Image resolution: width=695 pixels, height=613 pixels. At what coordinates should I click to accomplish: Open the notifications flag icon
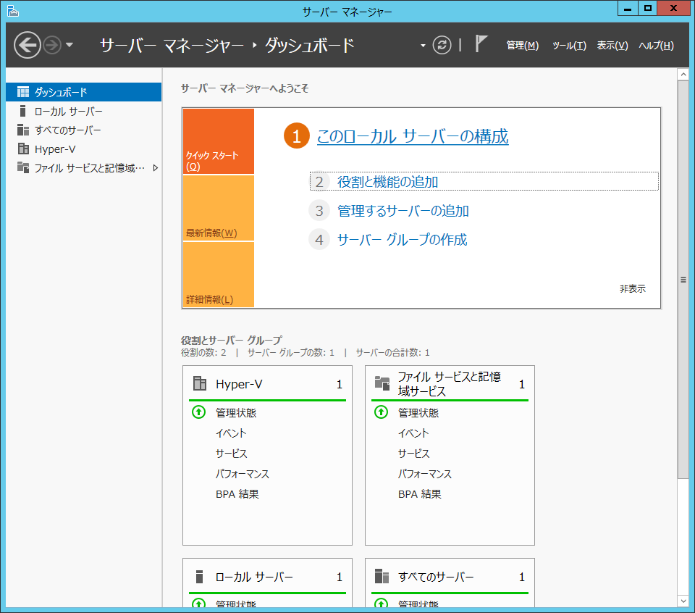click(481, 44)
